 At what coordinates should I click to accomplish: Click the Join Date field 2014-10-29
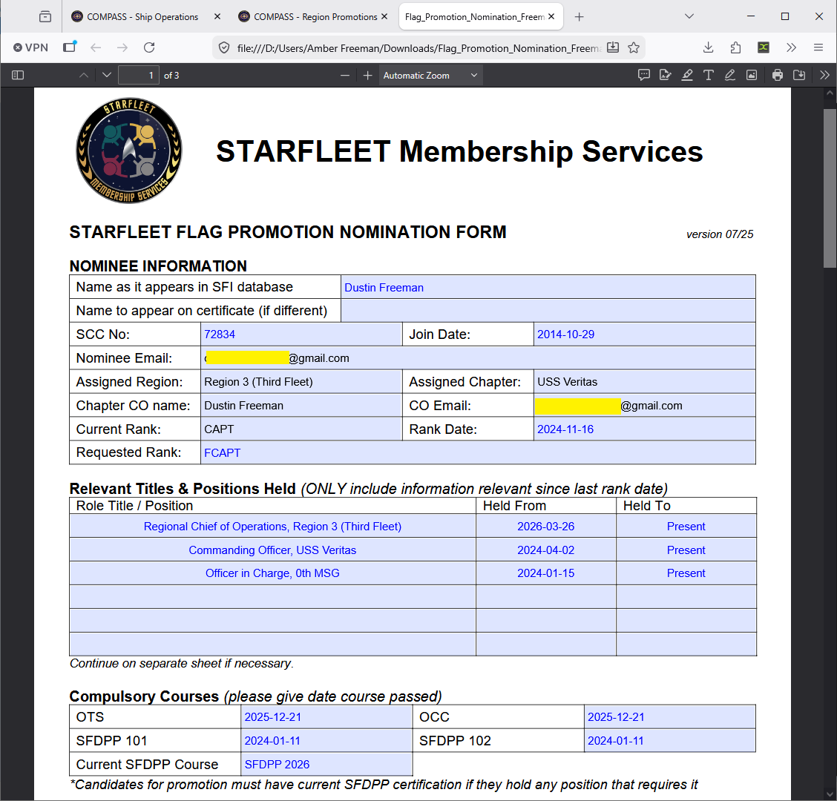tap(644, 334)
